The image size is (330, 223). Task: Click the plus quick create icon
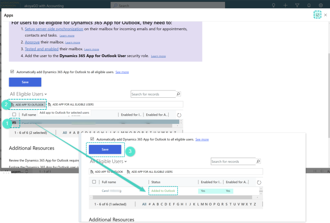(x=285, y=5)
